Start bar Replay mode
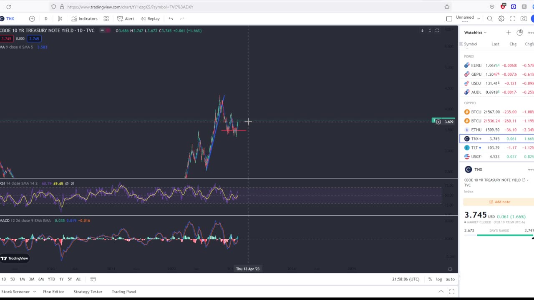Image resolution: width=534 pixels, height=300 pixels. coord(150,19)
